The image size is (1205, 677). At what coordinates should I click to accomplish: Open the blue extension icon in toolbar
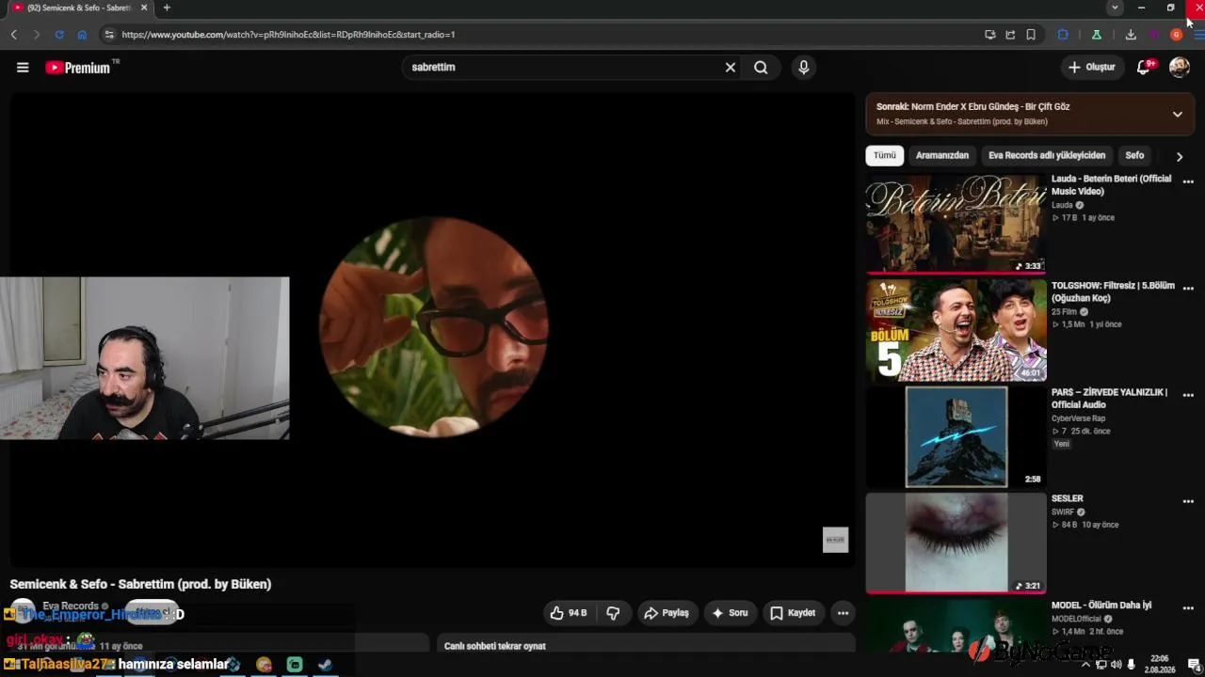pyautogui.click(x=1063, y=35)
